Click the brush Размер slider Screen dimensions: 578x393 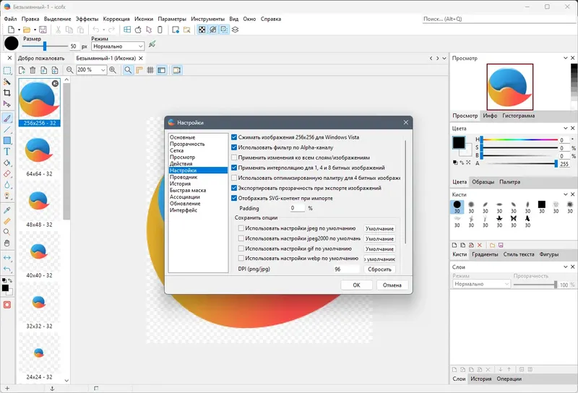pyautogui.click(x=45, y=46)
